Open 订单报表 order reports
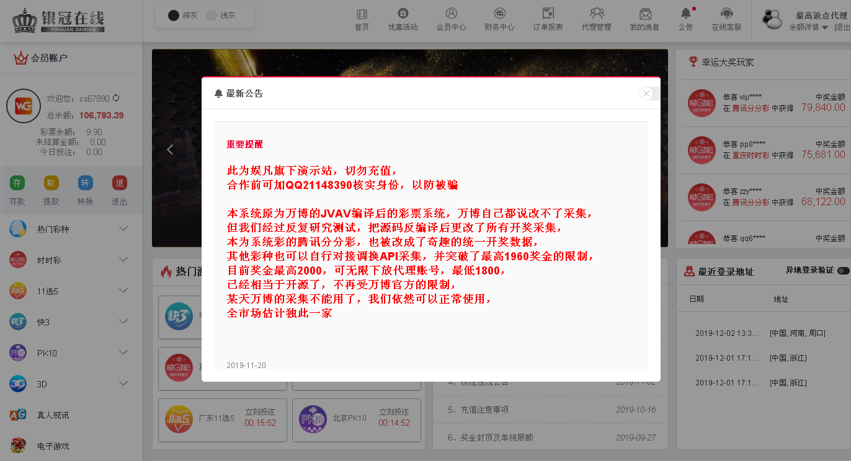Screen dimensions: 851x461 point(548,20)
